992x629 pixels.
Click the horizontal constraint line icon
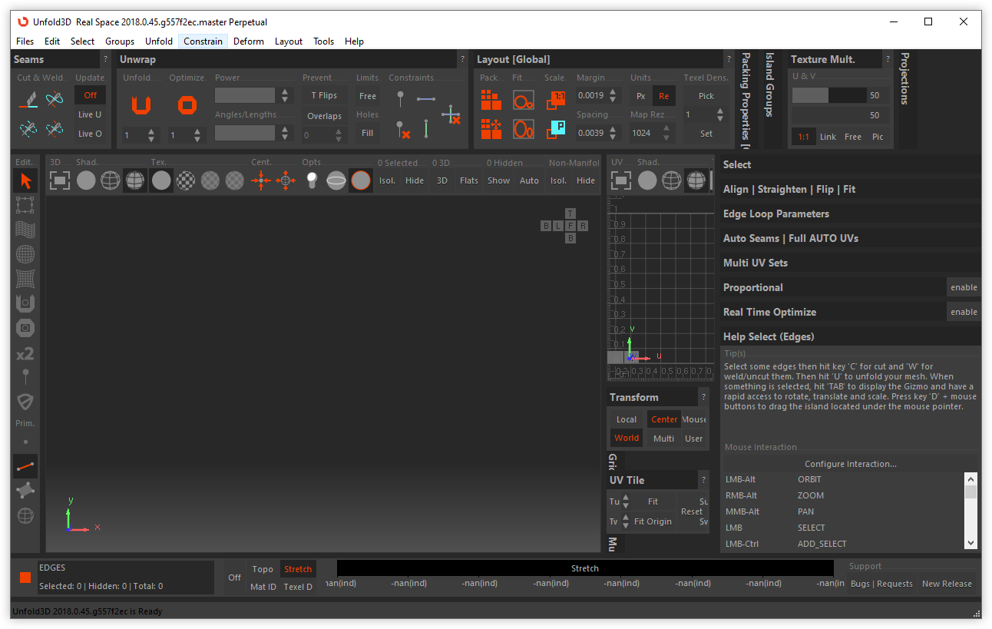[x=425, y=99]
